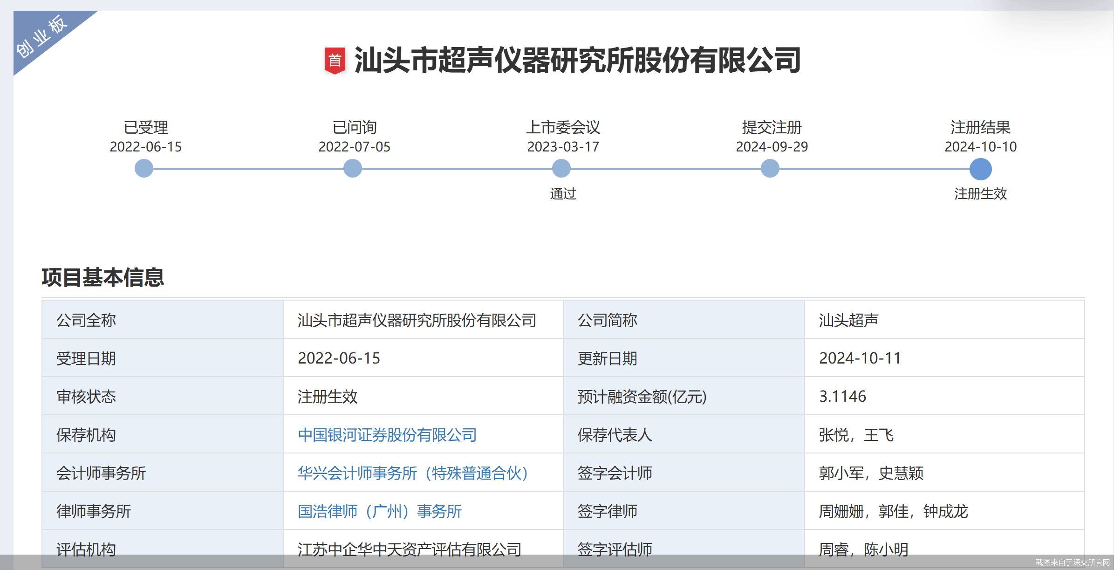Image resolution: width=1114 pixels, height=570 pixels.
Task: Click the 注册生效 label under timeline
Action: (x=980, y=193)
